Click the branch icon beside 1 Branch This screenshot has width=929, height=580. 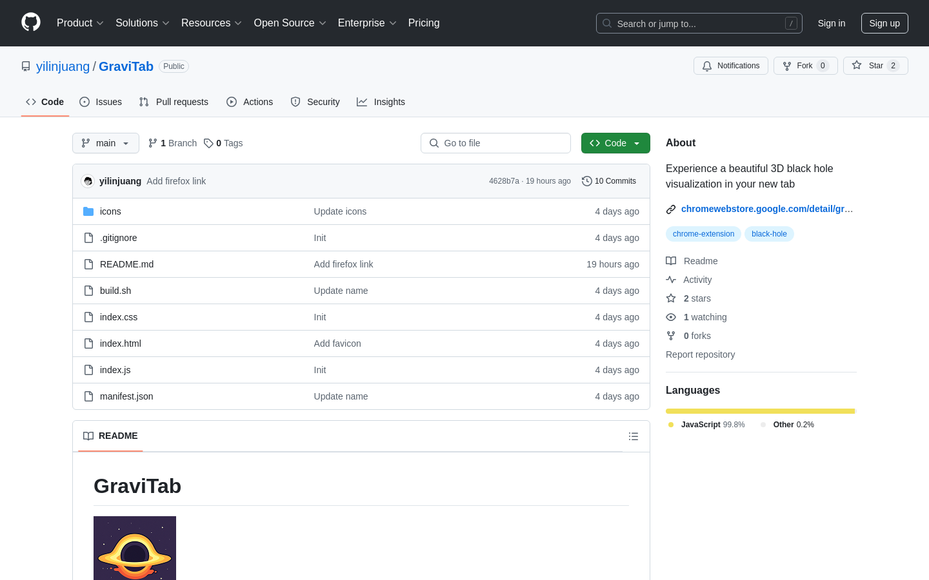coord(153,143)
